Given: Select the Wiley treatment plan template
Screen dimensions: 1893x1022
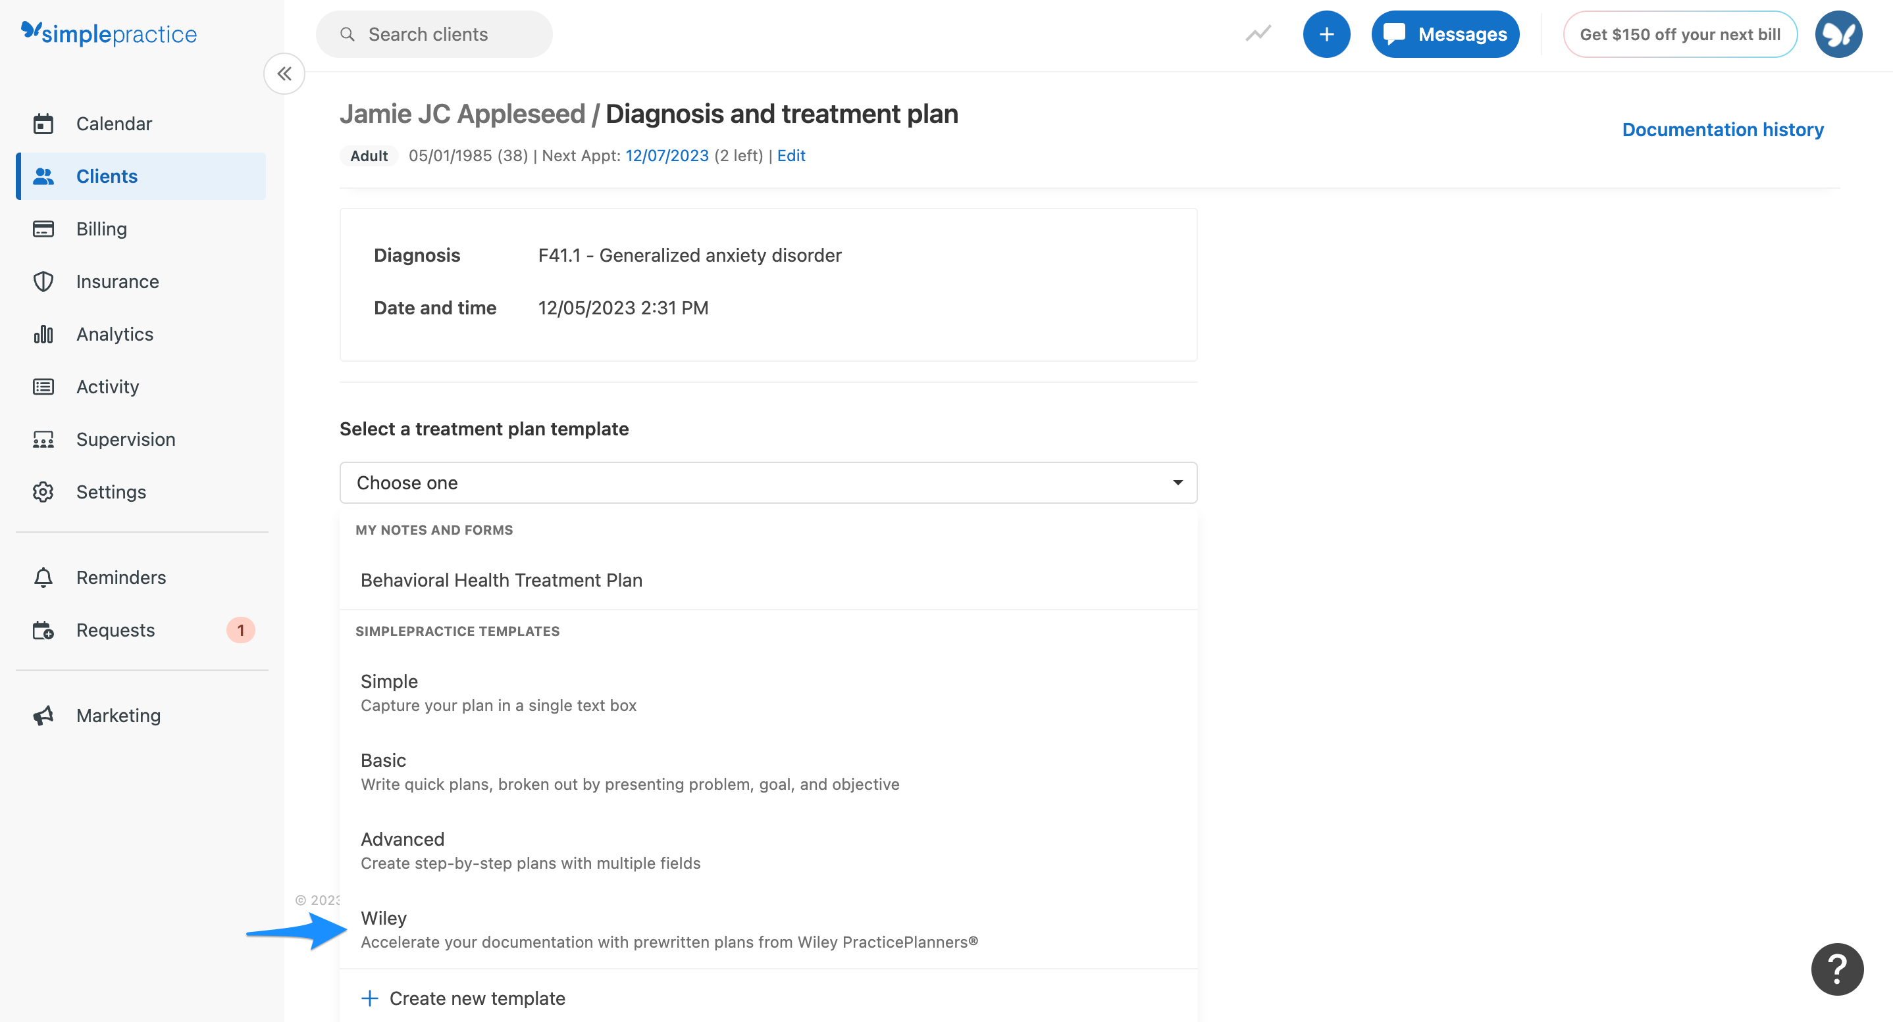Looking at the screenshot, I should click(x=383, y=917).
